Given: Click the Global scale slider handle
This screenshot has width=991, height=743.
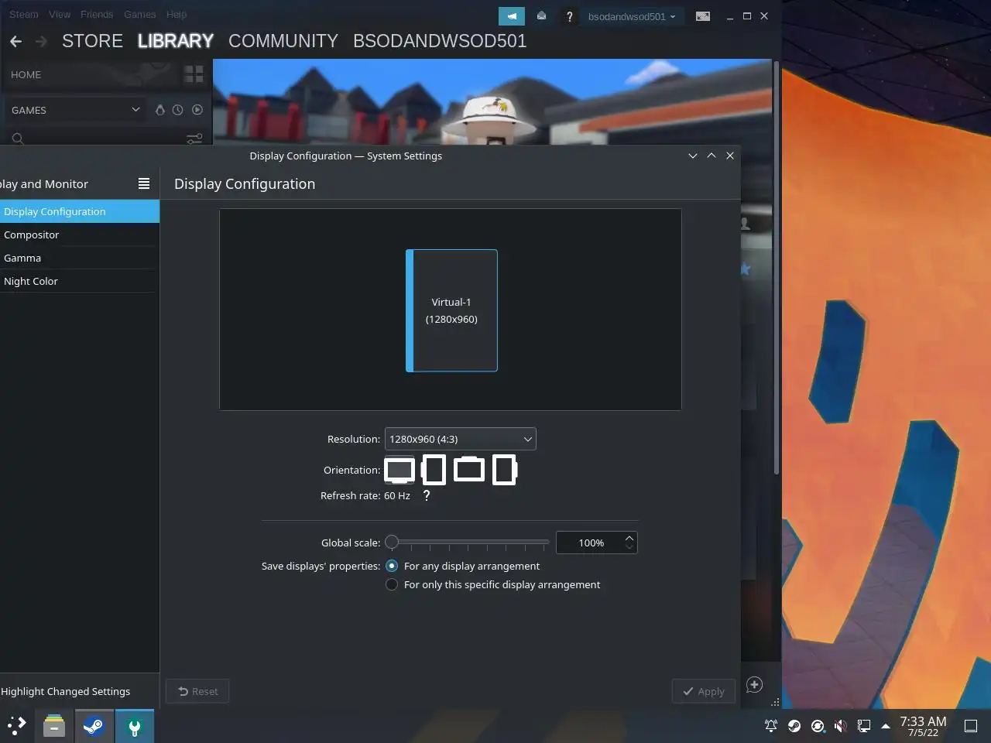Looking at the screenshot, I should pos(392,542).
